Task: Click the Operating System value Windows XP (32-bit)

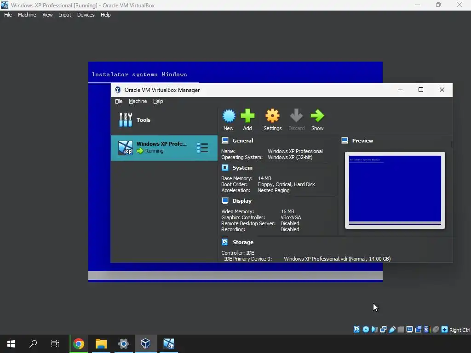Action: coord(290,157)
